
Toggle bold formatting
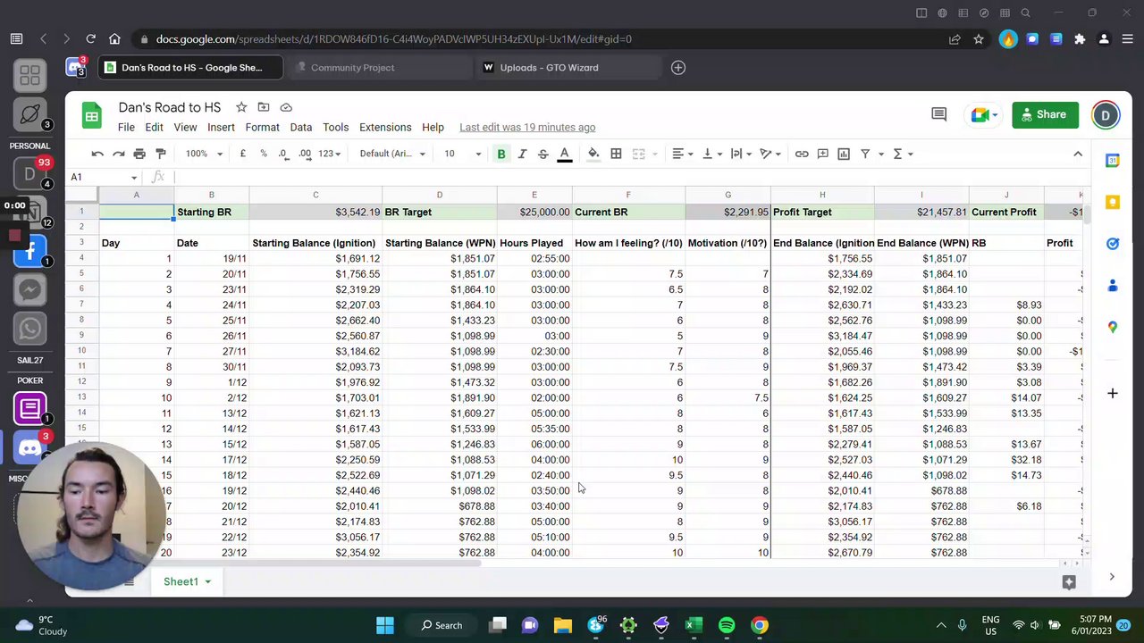tap(501, 154)
